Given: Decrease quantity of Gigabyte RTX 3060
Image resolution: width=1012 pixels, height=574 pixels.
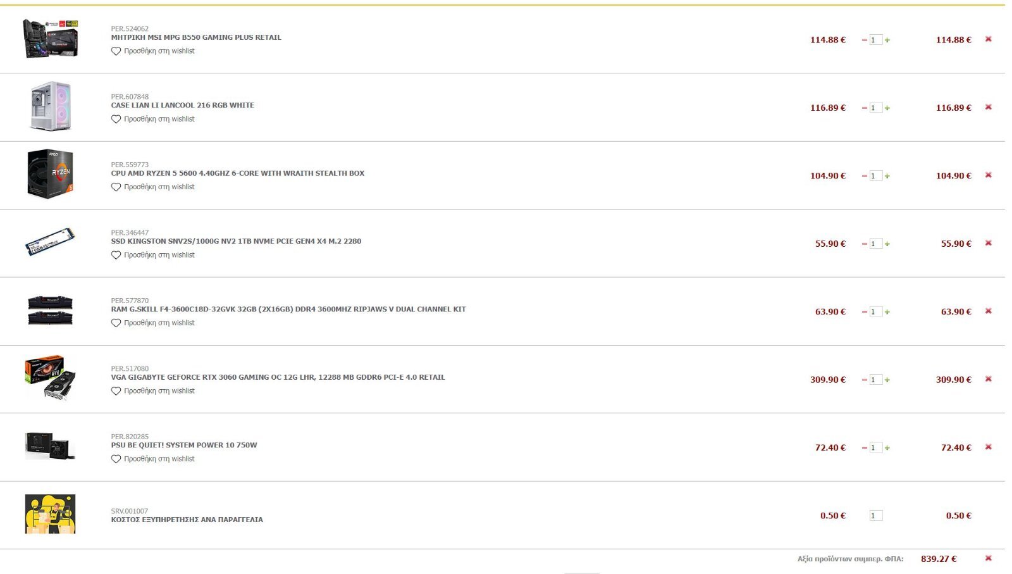Looking at the screenshot, I should coord(864,380).
